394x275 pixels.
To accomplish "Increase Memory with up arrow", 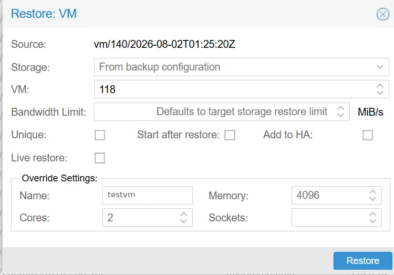I will pos(372,192).
